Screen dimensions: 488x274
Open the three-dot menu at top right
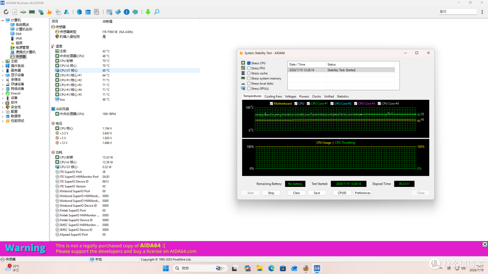[482, 12]
